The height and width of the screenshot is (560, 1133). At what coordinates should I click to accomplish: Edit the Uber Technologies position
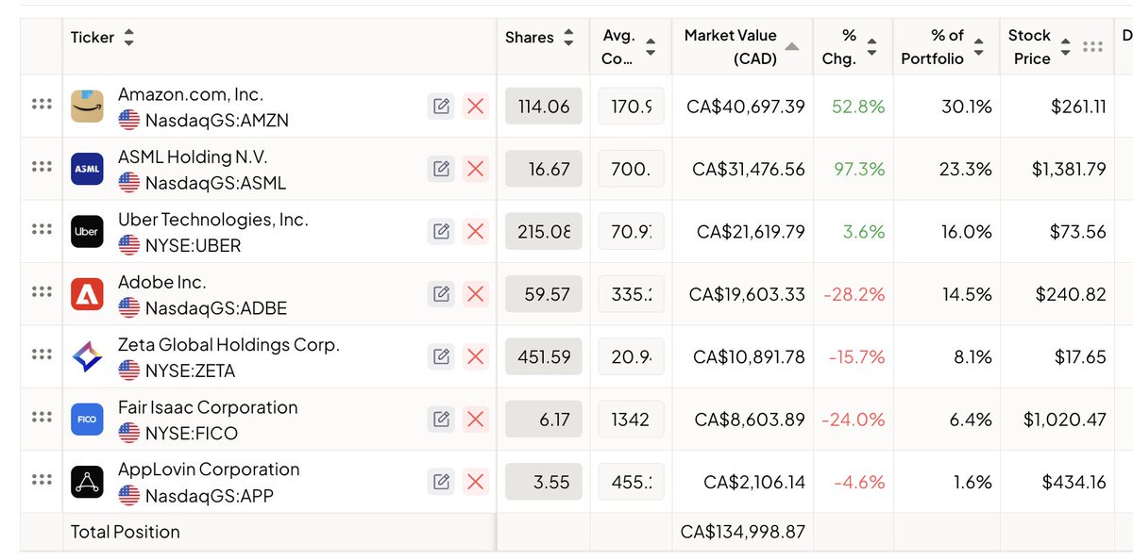click(x=441, y=231)
